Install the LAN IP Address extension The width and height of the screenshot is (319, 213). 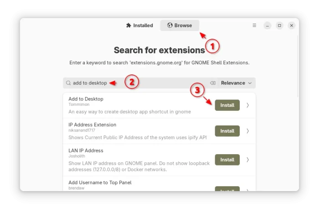pyautogui.click(x=227, y=160)
